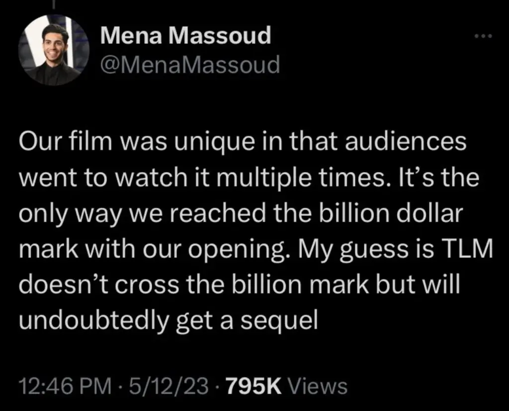This screenshot has width=509, height=411.
Task: Open the "Mena Massoud" display name
Action: [185, 37]
